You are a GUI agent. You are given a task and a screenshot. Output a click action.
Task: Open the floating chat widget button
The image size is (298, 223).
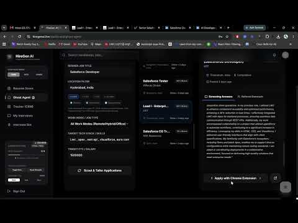[286, 187]
